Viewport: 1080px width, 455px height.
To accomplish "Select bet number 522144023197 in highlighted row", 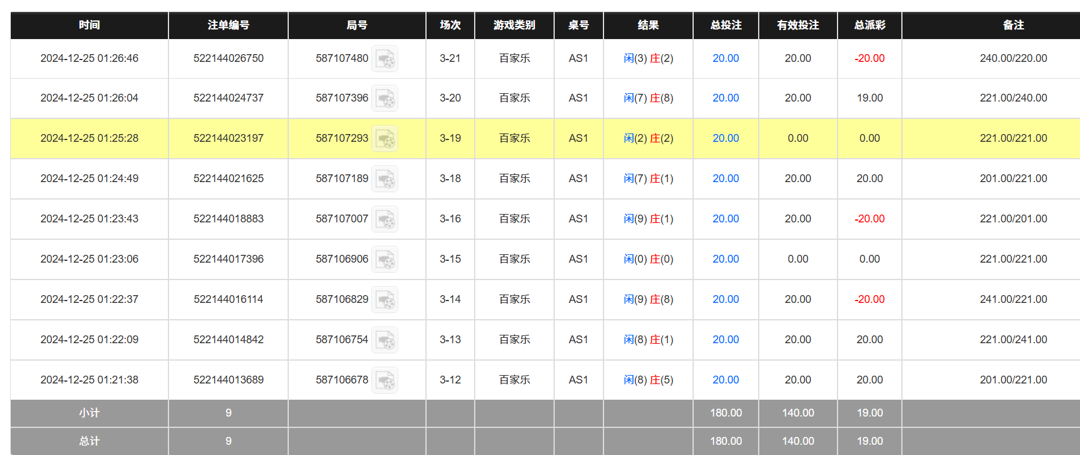I will point(228,138).
